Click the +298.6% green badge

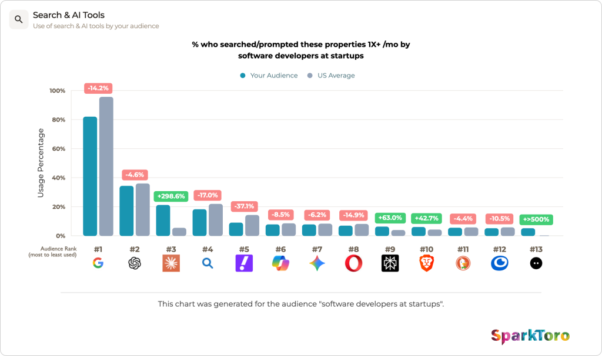click(171, 196)
